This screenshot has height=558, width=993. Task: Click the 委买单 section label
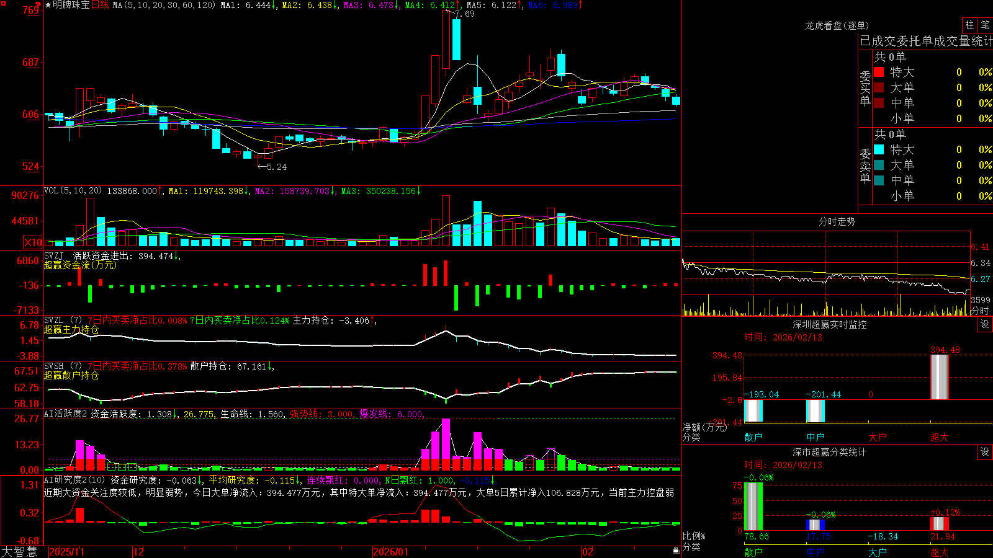[x=865, y=89]
